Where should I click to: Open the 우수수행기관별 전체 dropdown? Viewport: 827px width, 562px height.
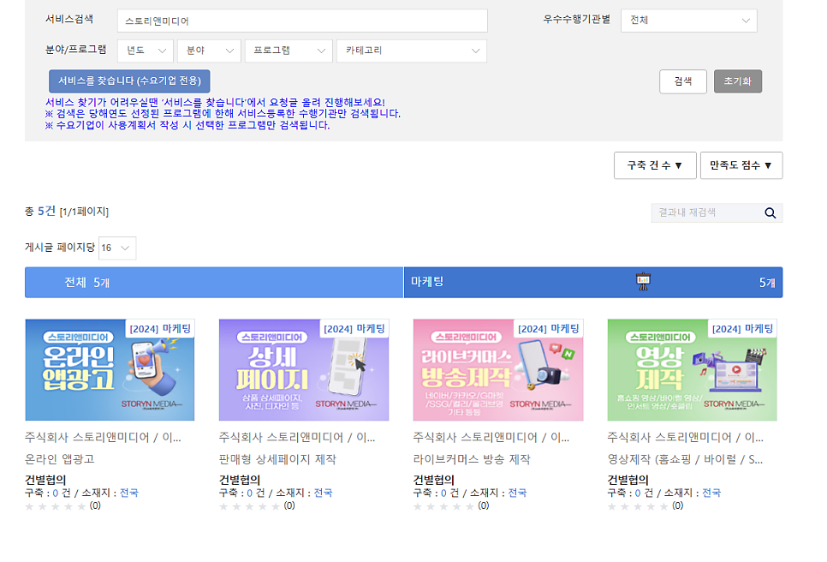689,20
